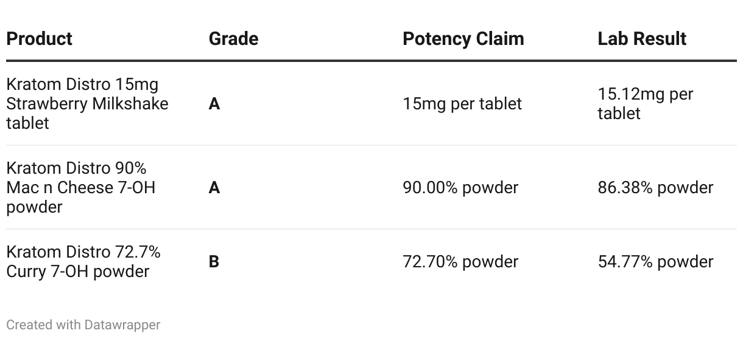The width and height of the screenshot is (743, 339).
Task: Click the 54.77% powder lab result
Action: coord(655,262)
